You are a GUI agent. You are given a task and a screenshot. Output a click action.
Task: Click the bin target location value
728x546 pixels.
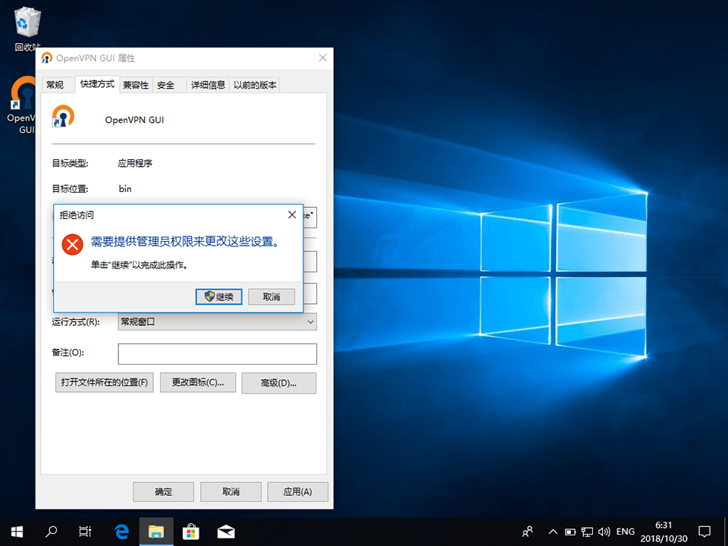pos(125,189)
